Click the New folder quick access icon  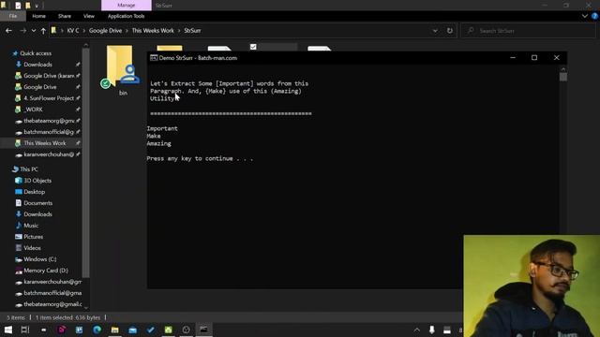tap(27, 6)
